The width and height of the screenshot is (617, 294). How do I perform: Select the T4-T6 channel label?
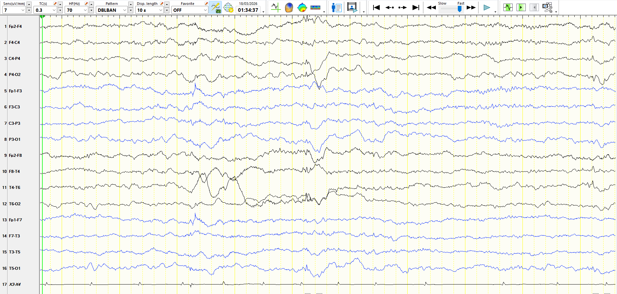[x=14, y=188]
